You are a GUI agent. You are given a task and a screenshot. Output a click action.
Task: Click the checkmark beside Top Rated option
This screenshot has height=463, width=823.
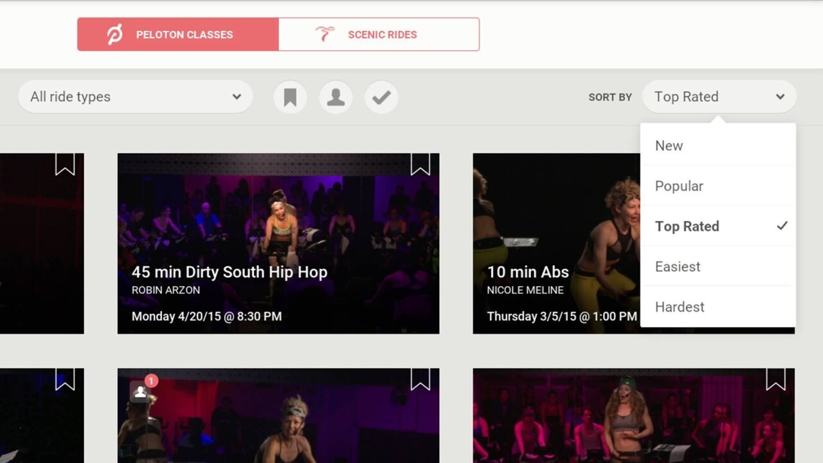click(x=782, y=226)
